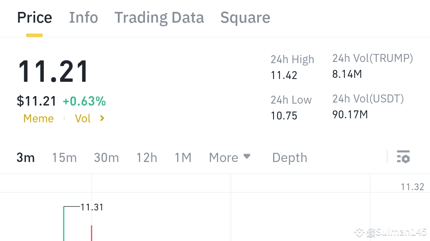Select the 15m chart interval
The width and height of the screenshot is (430, 241).
point(64,158)
